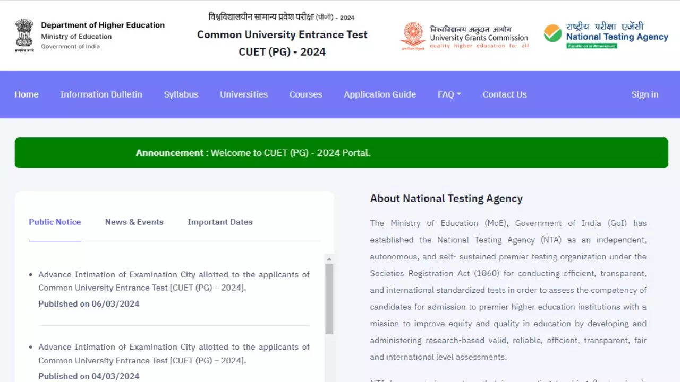The height and width of the screenshot is (382, 680).
Task: Click the notice list scrollbar thumb
Action: pyautogui.click(x=329, y=298)
